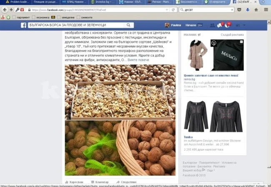The image size is (271, 187).
Task: Open browser Downloads arrow icon
Action: pos(248,10)
